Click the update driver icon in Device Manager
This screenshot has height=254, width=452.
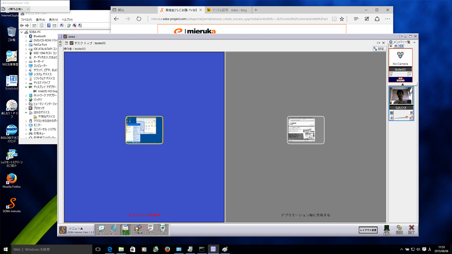pyautogui.click(x=69, y=26)
